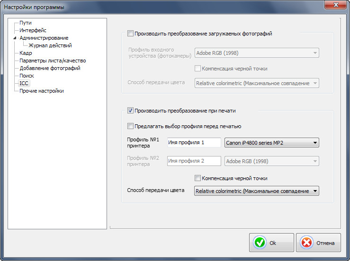Open upper Способ передачи цвета dropdown
The height and width of the screenshot is (261, 350).
257,83
